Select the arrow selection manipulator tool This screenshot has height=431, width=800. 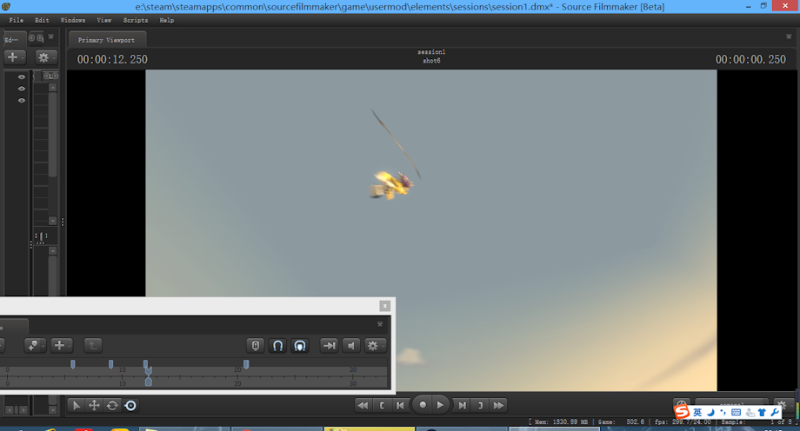(x=76, y=406)
